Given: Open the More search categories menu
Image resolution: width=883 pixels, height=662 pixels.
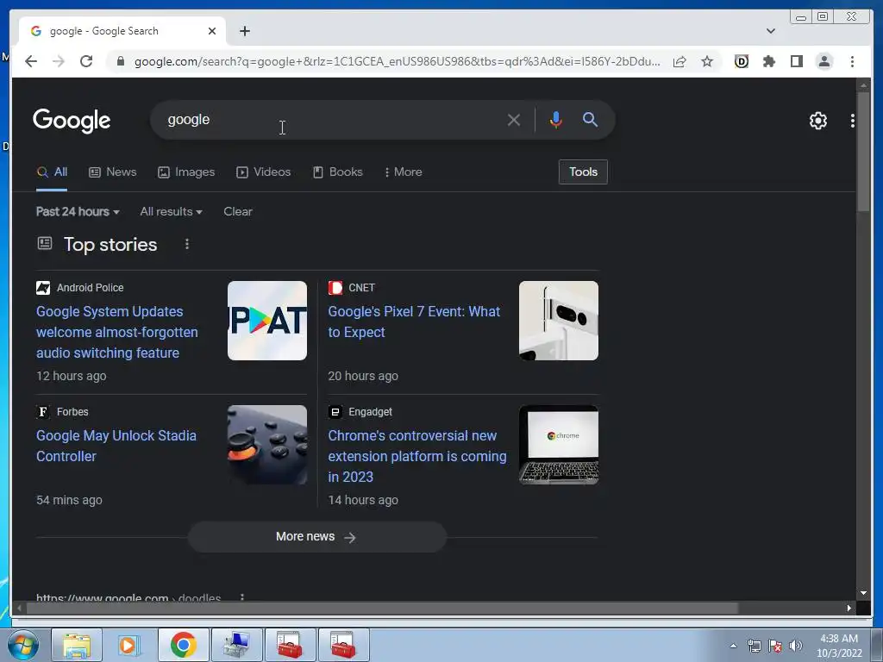Looking at the screenshot, I should pyautogui.click(x=403, y=172).
